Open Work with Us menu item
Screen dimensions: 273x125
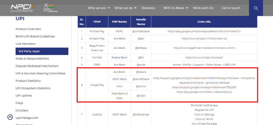click(x=203, y=8)
